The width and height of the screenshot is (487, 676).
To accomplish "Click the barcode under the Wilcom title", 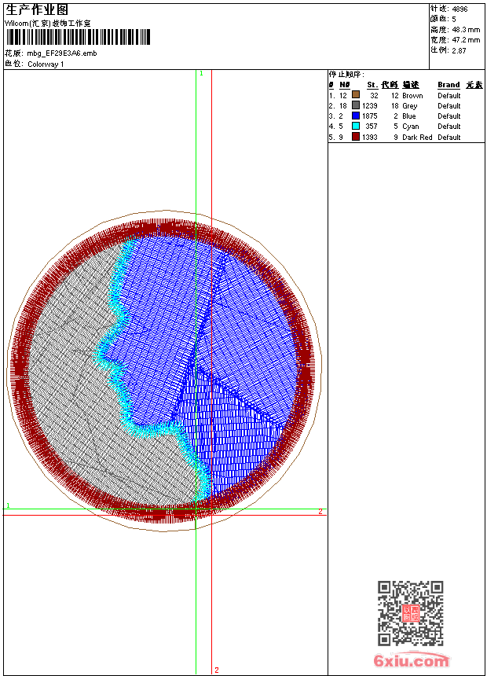I will [x=78, y=37].
